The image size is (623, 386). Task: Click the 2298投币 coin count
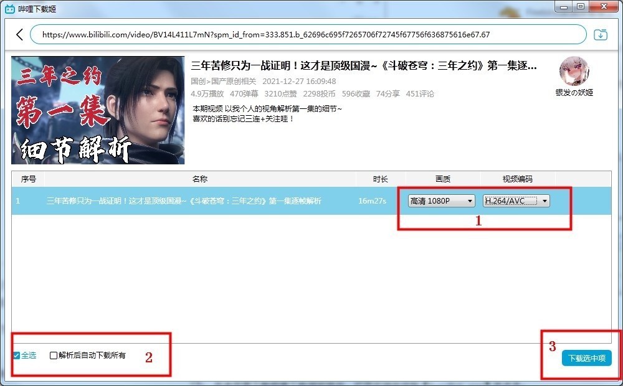click(319, 94)
